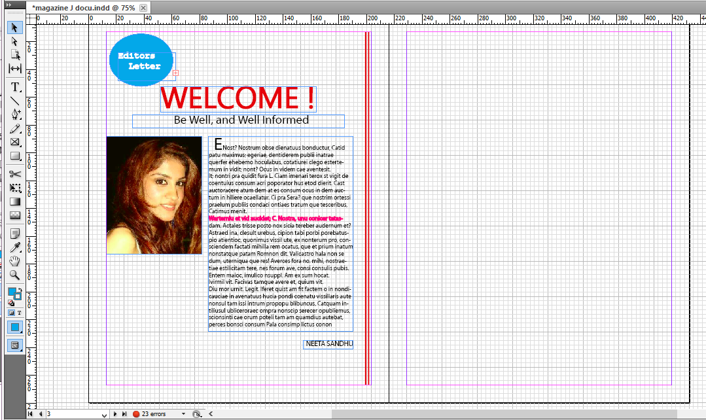Click the body text starting ENost? Nostrum
Viewport: 706px width, 420px height.
click(281, 234)
